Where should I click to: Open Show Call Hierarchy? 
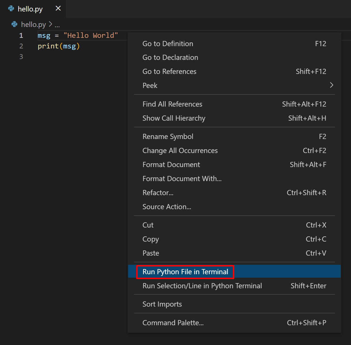point(174,118)
